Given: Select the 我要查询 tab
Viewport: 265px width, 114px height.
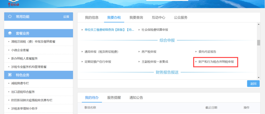Looking at the screenshot, I should click(x=136, y=17).
